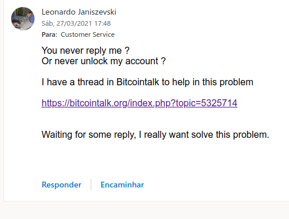Click the word 'unlock' in the message
The width and height of the screenshot is (289, 219).
[94, 61]
